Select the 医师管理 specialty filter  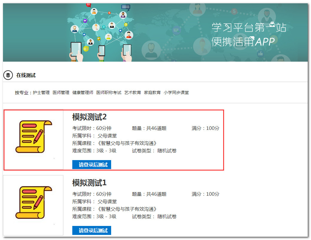tap(61, 93)
